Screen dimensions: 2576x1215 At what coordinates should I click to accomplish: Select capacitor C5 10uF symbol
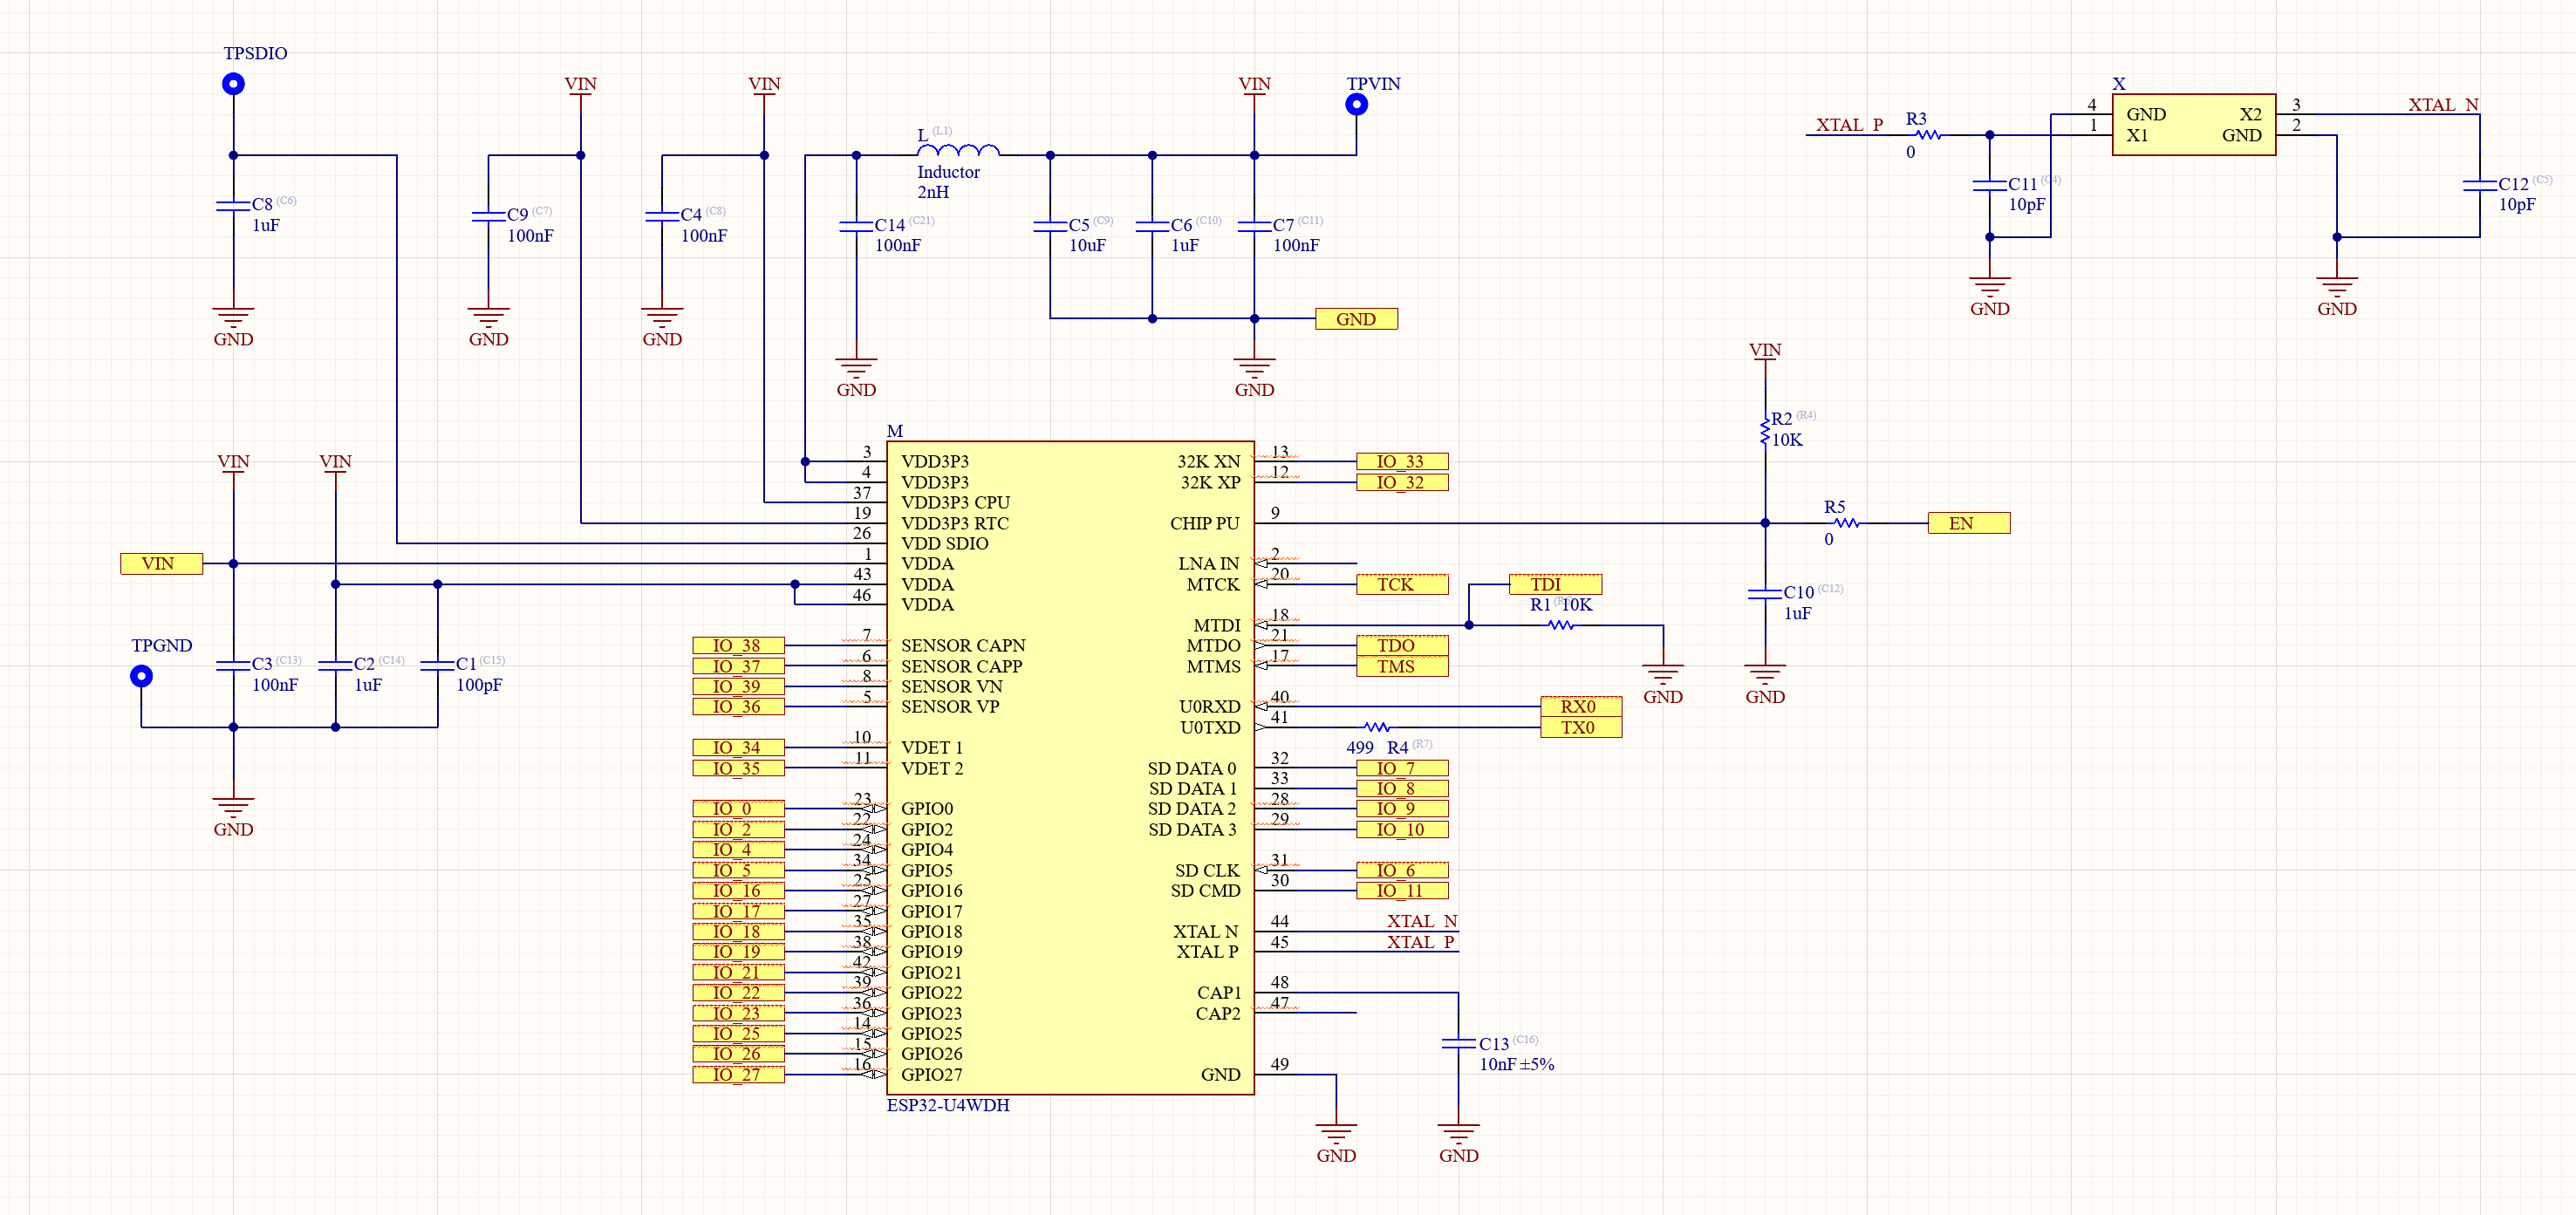[x=1050, y=226]
